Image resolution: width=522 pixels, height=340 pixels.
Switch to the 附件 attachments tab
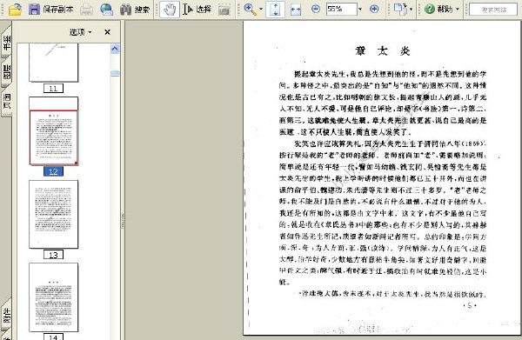tap(6, 315)
